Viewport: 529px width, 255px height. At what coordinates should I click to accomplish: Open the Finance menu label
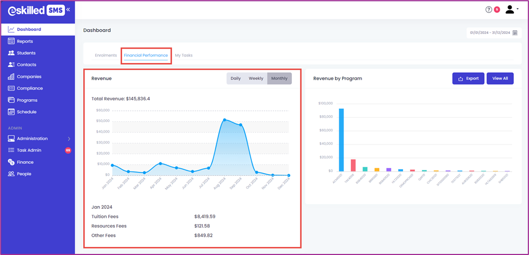25,162
